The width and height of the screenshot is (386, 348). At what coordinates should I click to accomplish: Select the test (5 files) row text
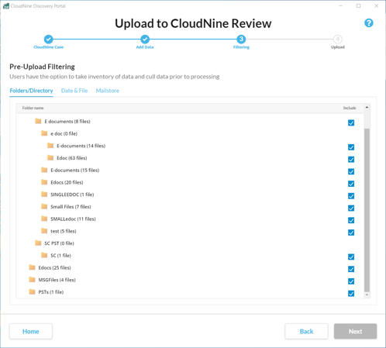coord(64,231)
